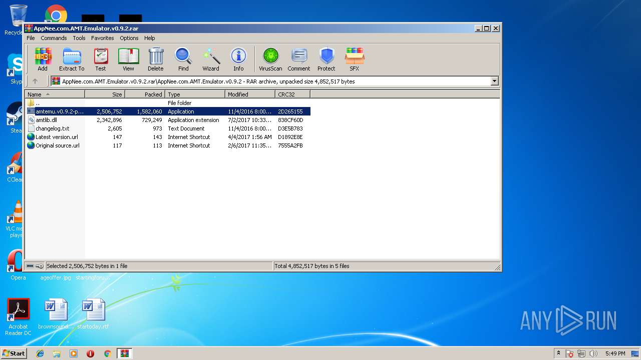Select startoday.rtf desktop document
641x360 pixels.
pos(93,314)
